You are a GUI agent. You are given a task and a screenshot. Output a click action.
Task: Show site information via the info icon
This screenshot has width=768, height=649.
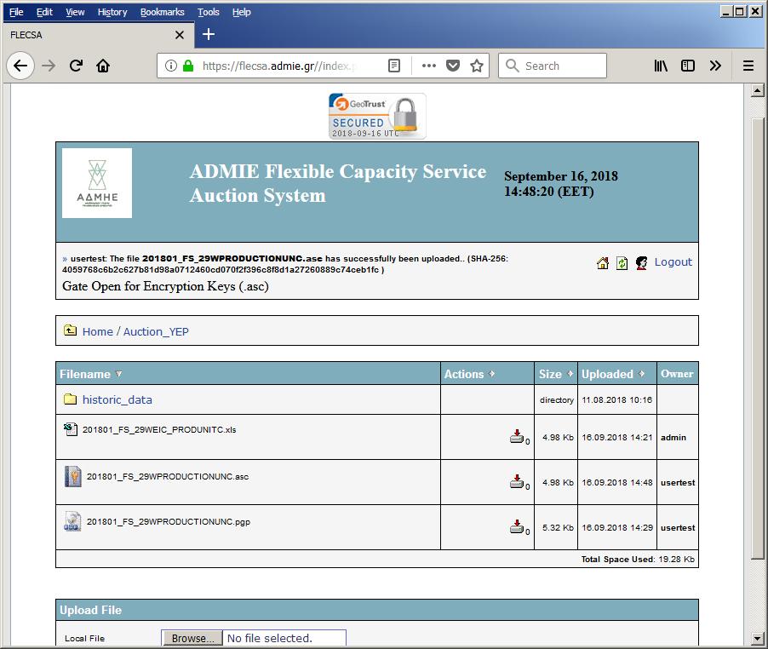[170, 66]
